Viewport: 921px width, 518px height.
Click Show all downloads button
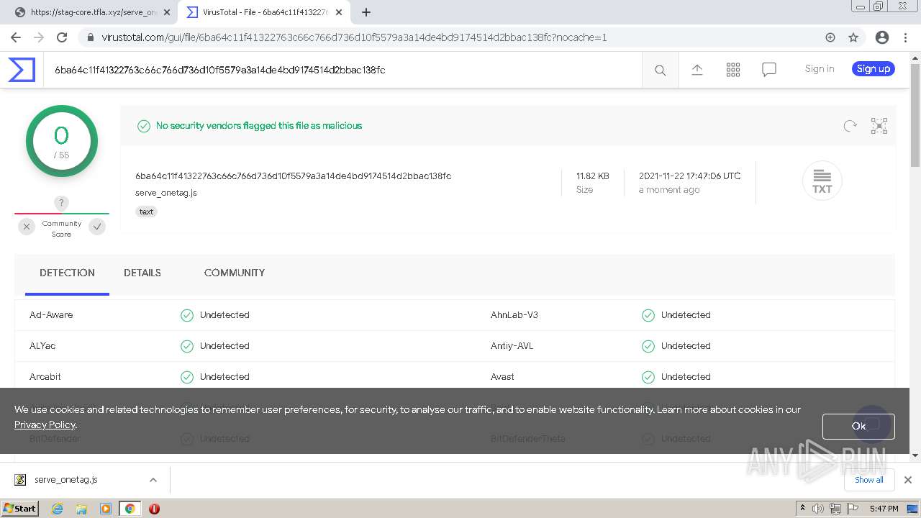(x=868, y=480)
